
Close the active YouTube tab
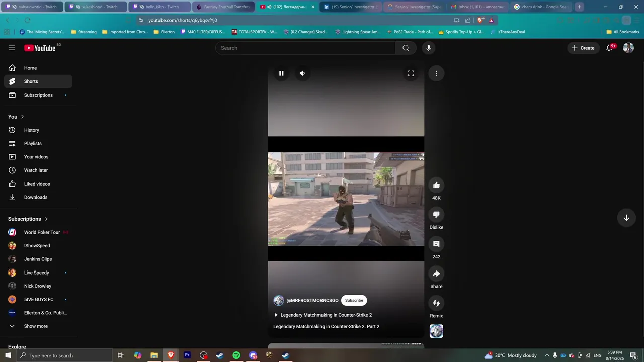click(x=313, y=7)
